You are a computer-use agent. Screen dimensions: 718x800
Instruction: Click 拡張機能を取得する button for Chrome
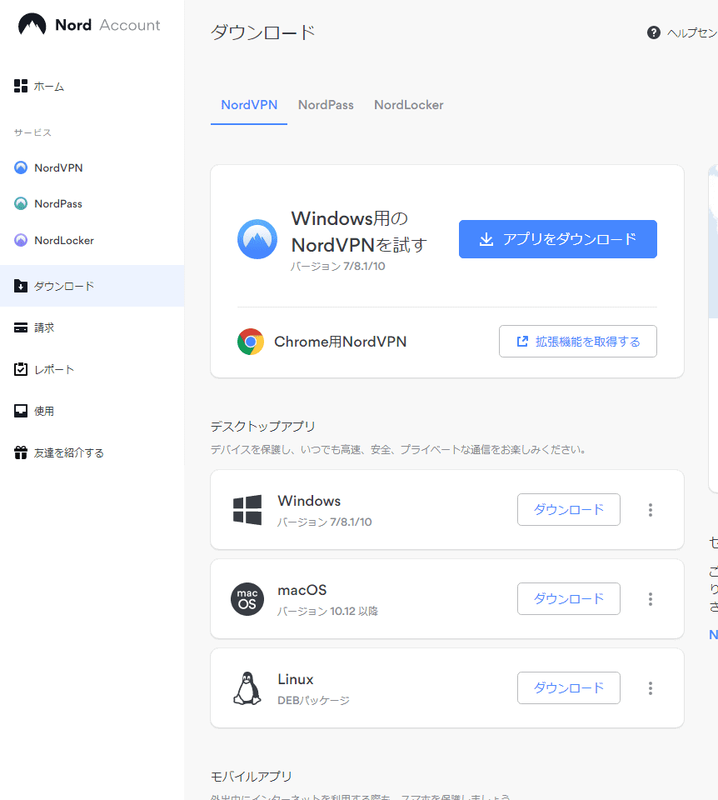click(578, 342)
